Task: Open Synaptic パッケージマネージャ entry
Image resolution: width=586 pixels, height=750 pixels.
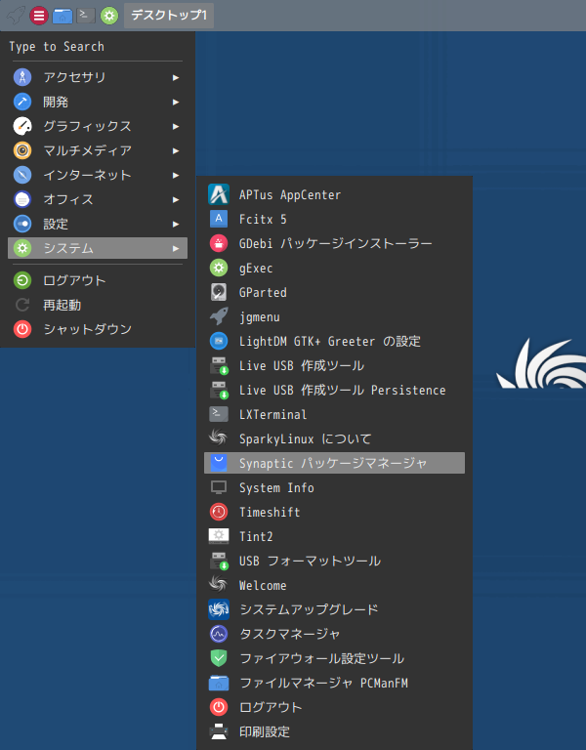Action: pos(334,463)
